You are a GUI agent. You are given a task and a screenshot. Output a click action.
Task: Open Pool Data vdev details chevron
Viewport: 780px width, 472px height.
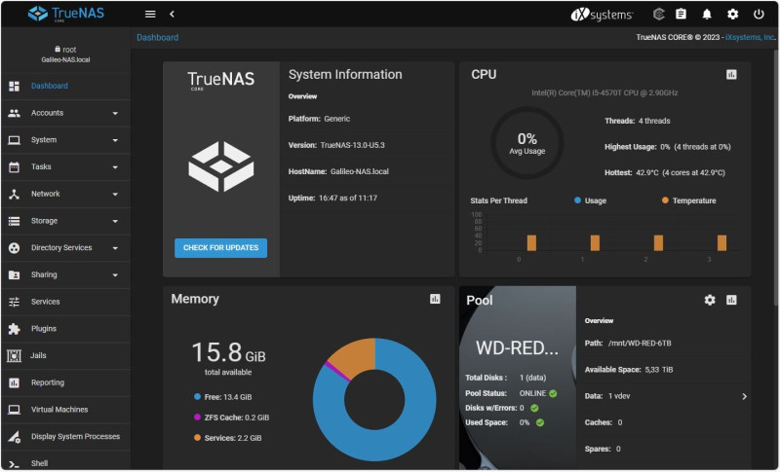click(x=744, y=396)
